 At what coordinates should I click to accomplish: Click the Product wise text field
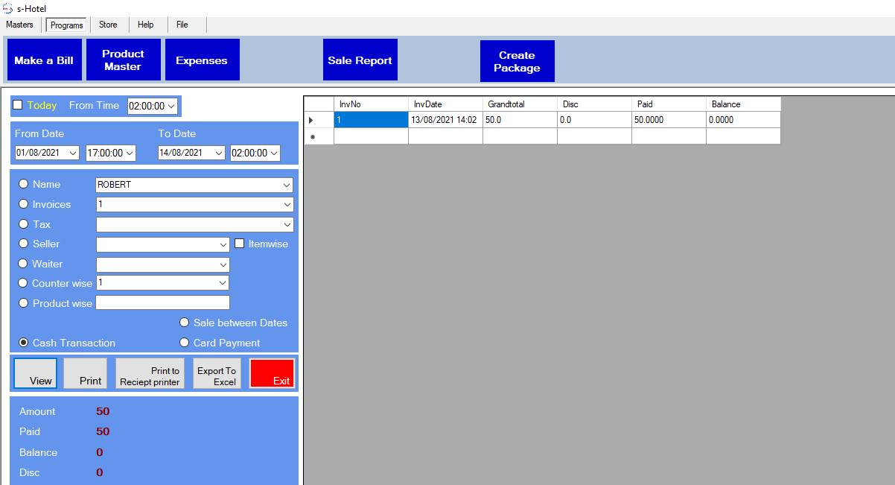pyautogui.click(x=162, y=302)
